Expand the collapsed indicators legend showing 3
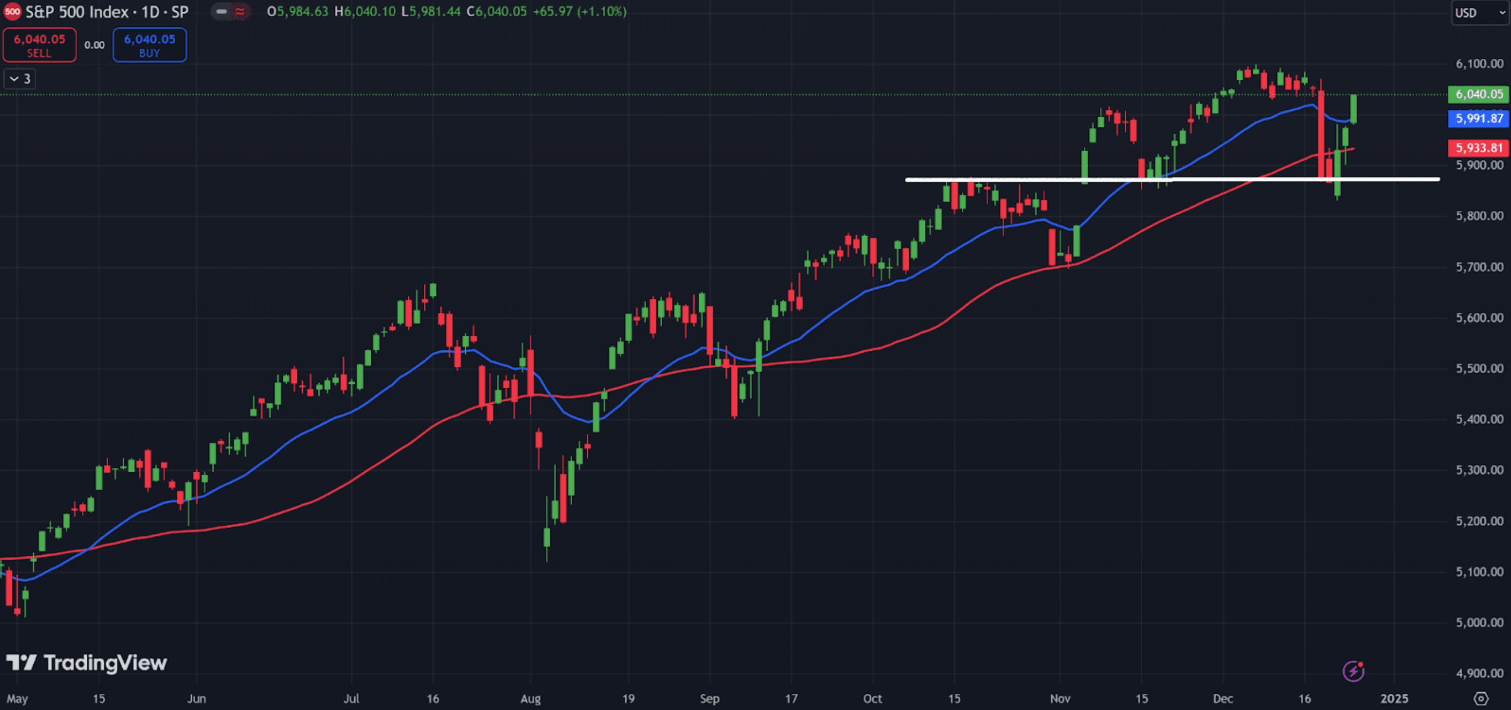1511x710 pixels. 20,79
